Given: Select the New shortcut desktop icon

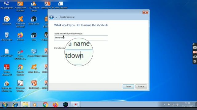Looking at the screenshot, I should click(61, 5).
